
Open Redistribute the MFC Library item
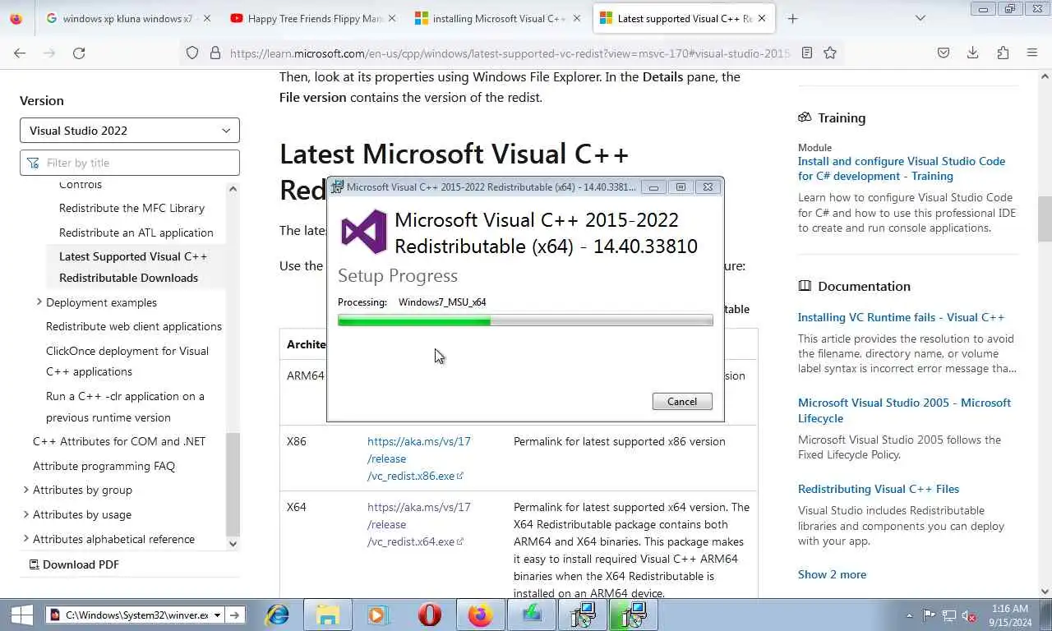pos(131,208)
